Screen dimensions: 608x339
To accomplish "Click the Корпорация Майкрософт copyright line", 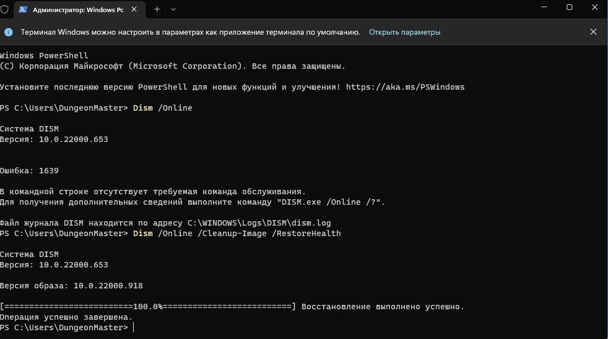I will pyautogui.click(x=173, y=66).
